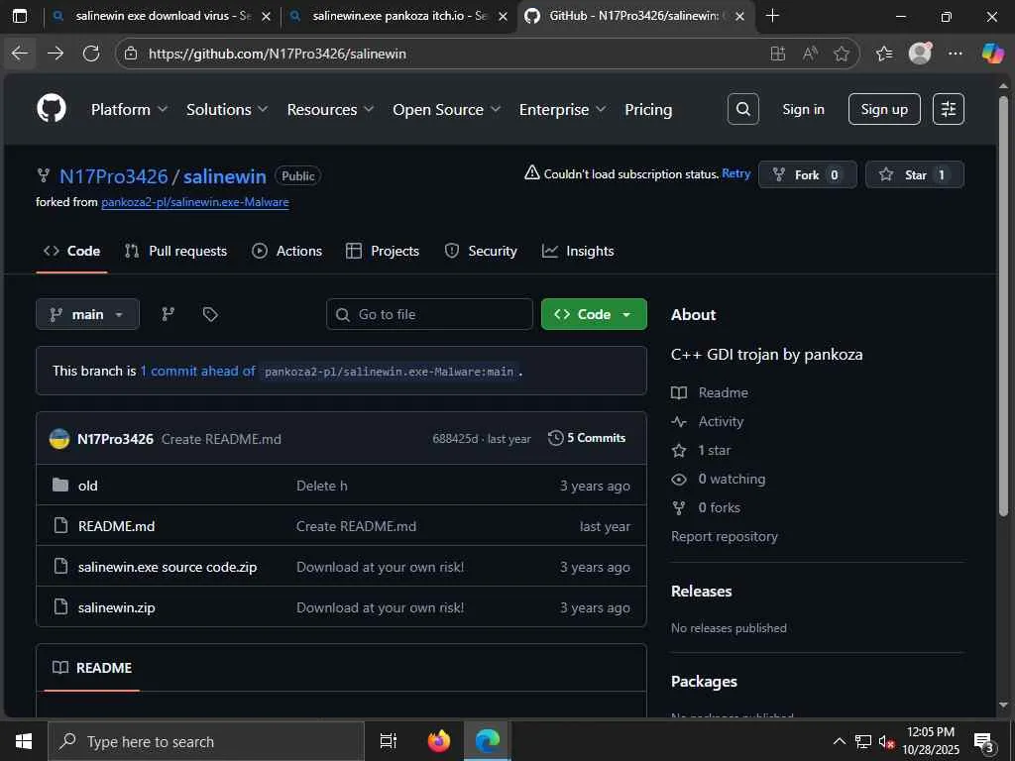Open a new browser tab

pos(772,16)
